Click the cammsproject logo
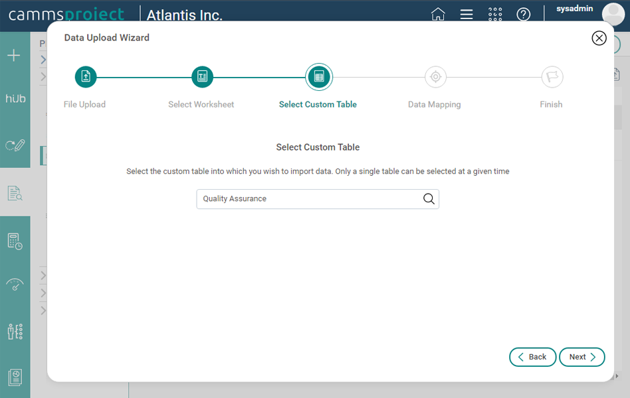The width and height of the screenshot is (630, 398). point(66,15)
